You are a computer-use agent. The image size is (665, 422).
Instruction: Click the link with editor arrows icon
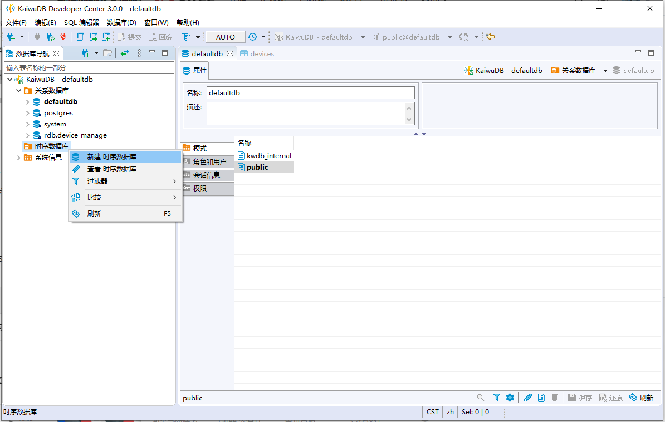[x=124, y=53]
